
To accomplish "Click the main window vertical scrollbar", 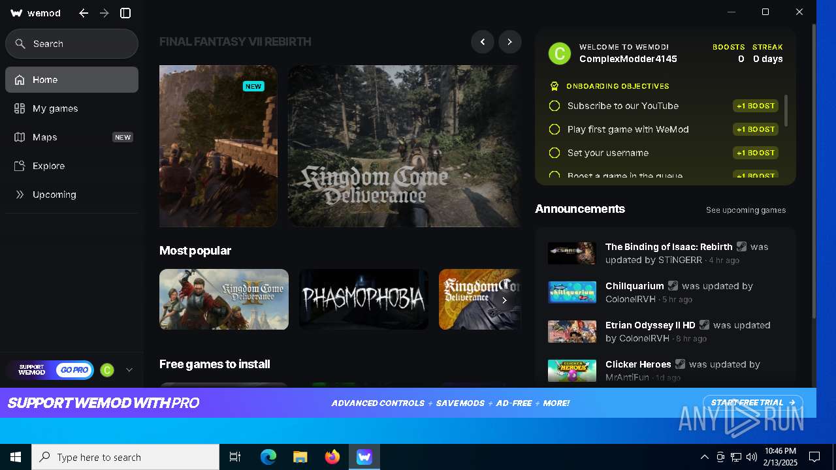I will tap(813, 171).
